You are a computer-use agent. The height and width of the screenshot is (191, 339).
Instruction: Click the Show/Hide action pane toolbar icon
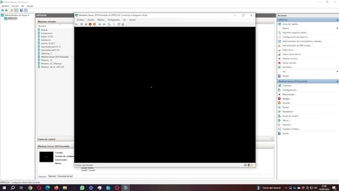(25, 11)
